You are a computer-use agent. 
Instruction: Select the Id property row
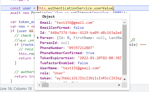click(81, 33)
